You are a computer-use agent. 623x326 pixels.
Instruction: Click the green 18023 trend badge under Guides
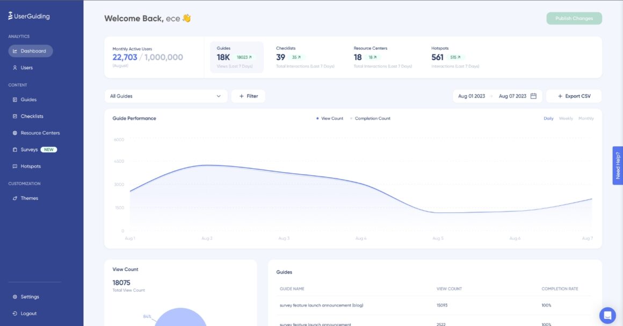pyautogui.click(x=244, y=57)
